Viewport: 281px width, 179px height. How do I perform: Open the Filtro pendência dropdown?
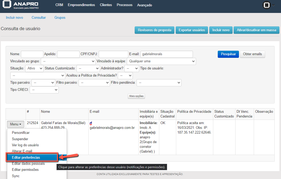[x=159, y=83]
